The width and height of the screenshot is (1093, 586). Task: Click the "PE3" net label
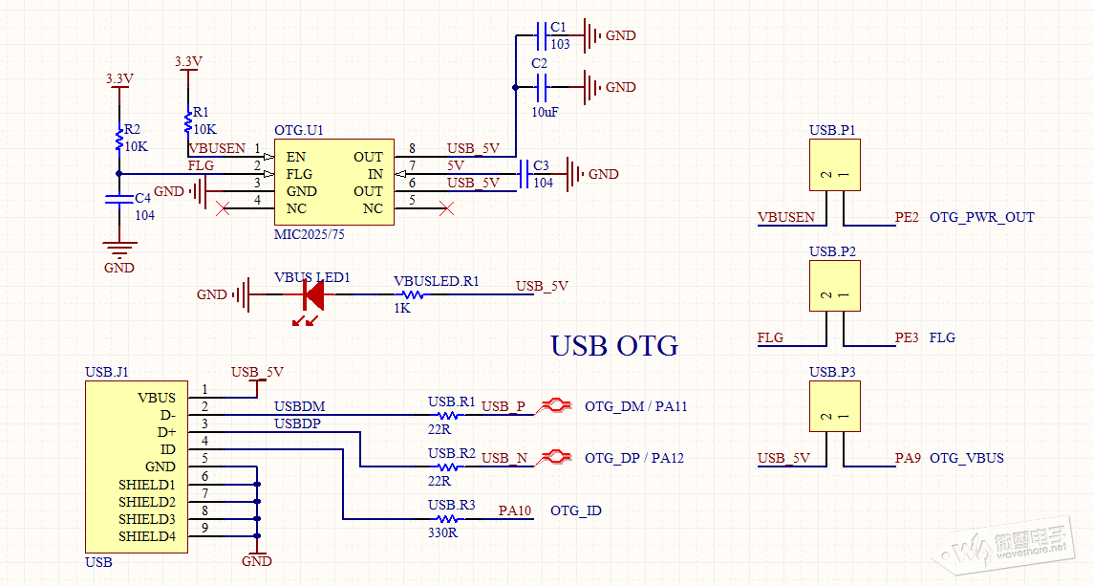pyautogui.click(x=907, y=337)
